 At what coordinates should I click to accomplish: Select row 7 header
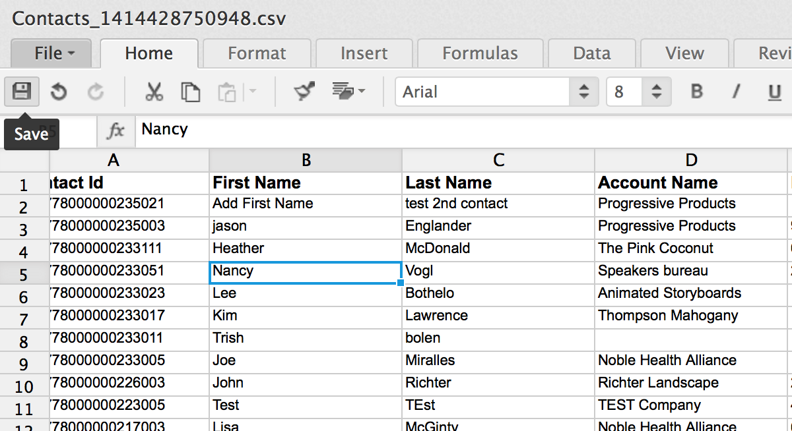(24, 320)
